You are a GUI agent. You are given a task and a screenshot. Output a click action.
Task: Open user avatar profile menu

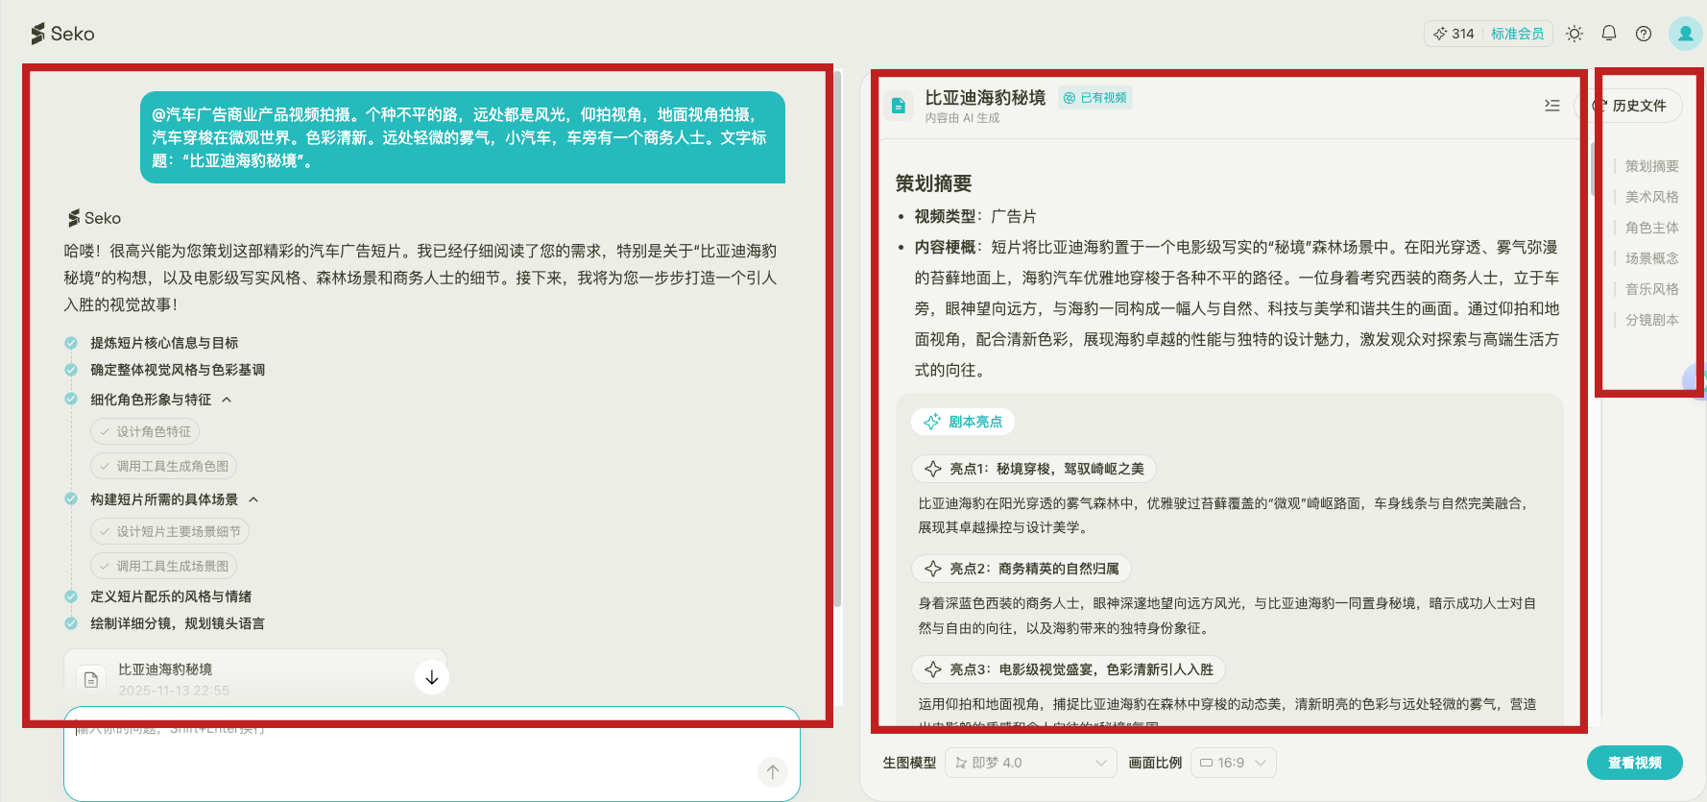[1685, 34]
